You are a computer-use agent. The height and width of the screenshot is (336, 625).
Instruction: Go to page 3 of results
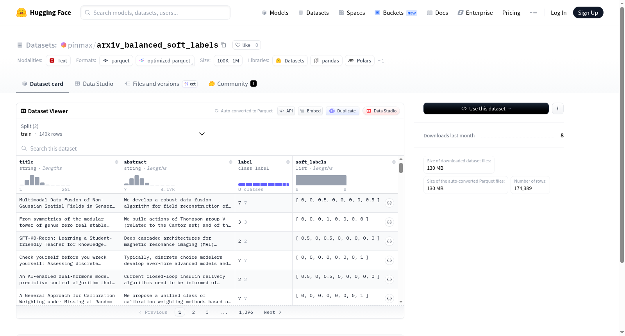(207, 312)
